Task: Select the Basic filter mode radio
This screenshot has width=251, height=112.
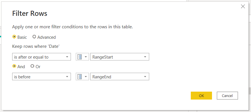Action: 14,37
